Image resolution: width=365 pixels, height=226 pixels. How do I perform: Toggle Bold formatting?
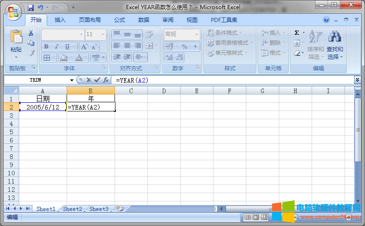(46, 47)
